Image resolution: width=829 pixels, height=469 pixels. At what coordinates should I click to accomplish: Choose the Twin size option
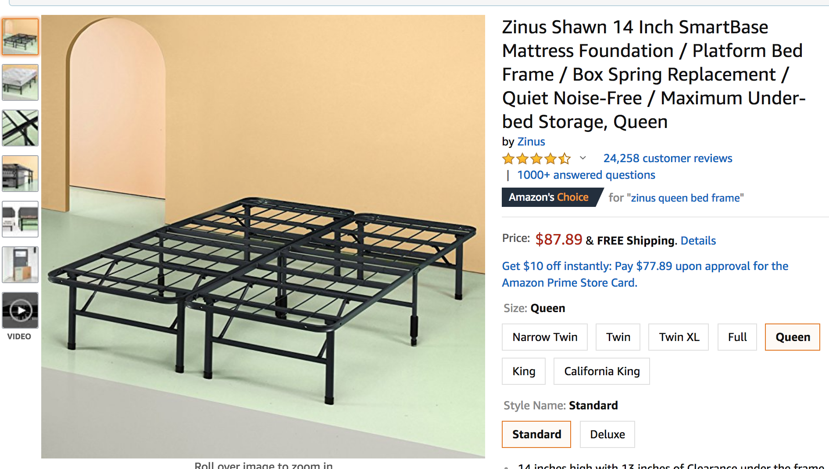click(618, 337)
